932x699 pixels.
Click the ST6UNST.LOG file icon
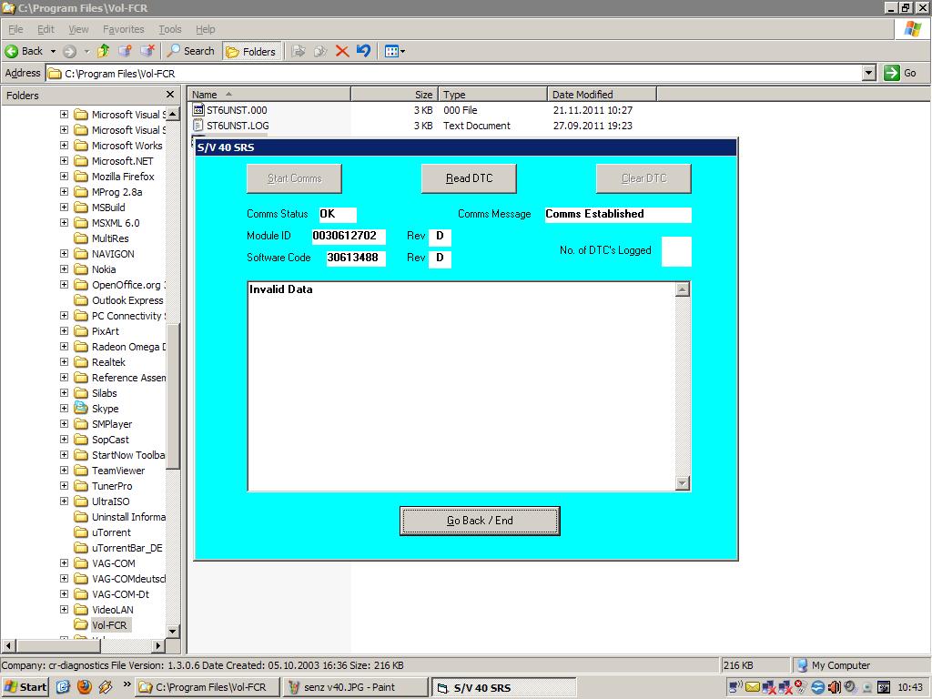[x=198, y=126]
